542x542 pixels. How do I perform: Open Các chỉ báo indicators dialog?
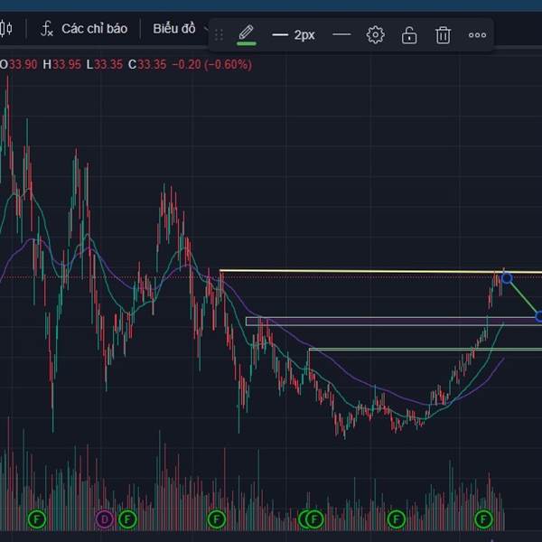84,29
